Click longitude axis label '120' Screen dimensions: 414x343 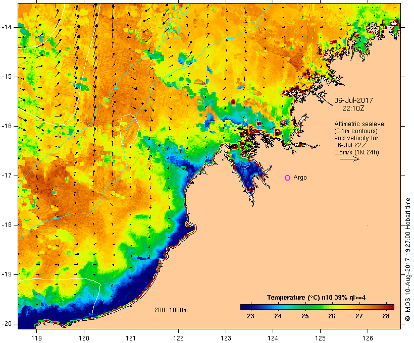84,338
